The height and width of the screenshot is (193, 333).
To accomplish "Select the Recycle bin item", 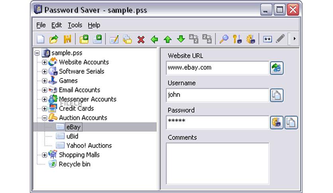I will click(74, 164).
